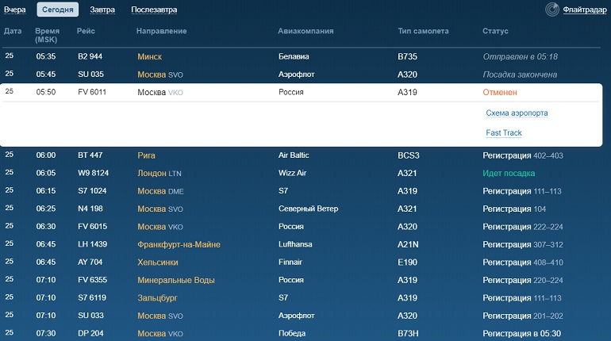
Task: Click the B735 aircraft type cell
Action: tap(407, 57)
